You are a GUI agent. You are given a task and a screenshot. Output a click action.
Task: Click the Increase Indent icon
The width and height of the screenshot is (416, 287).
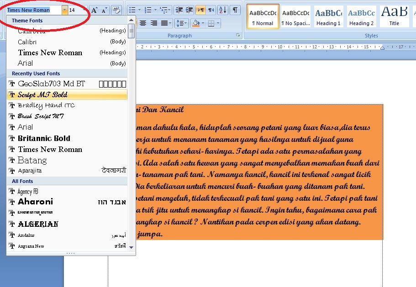pyautogui.click(x=189, y=9)
